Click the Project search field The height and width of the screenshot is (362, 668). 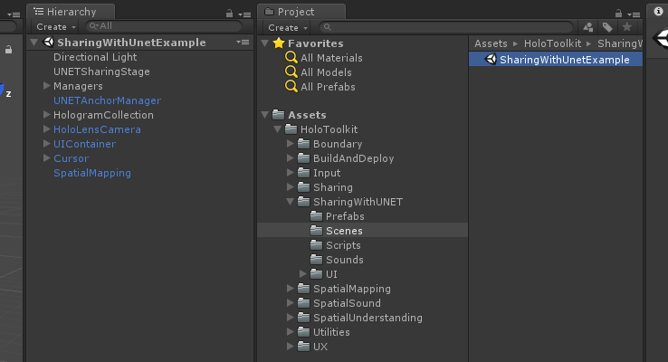coord(446,27)
